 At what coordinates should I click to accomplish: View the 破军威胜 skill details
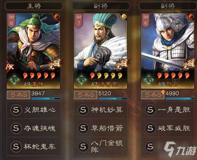(x=168, y=128)
